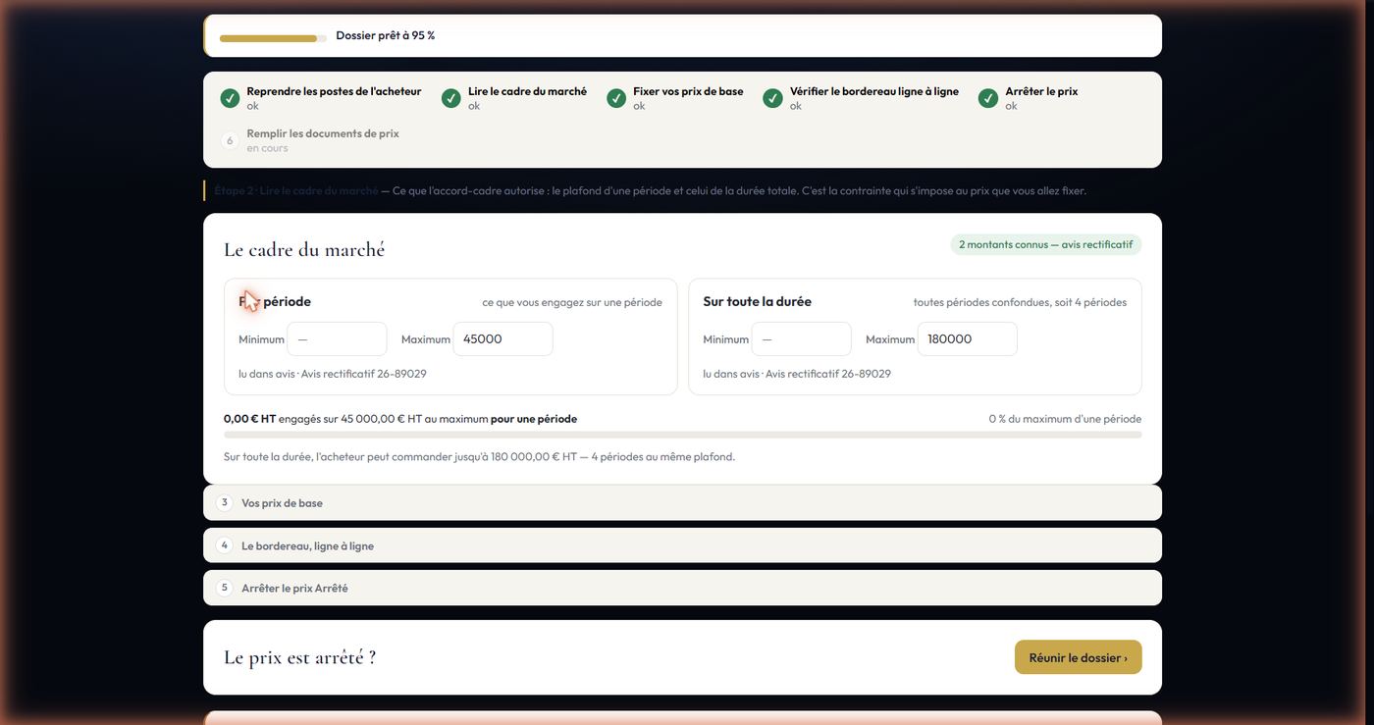Click text Dossier prêt à 95 %

(385, 35)
